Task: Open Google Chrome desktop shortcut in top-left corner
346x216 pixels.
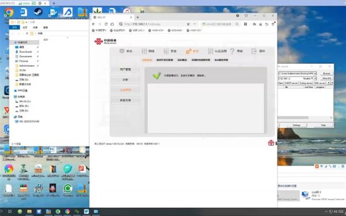Action: (x=9, y=12)
